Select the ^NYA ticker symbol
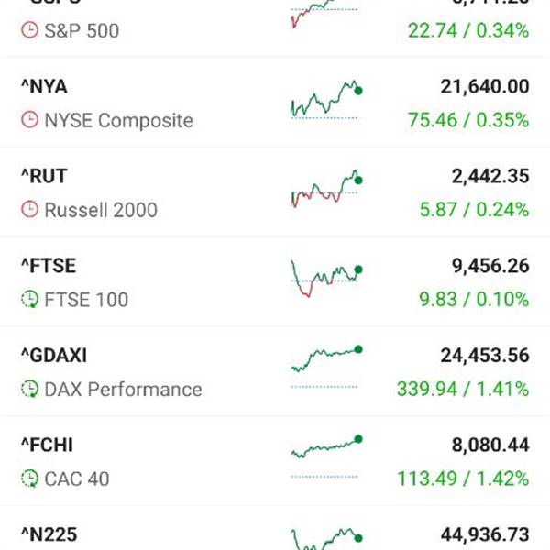 pyautogui.click(x=44, y=86)
